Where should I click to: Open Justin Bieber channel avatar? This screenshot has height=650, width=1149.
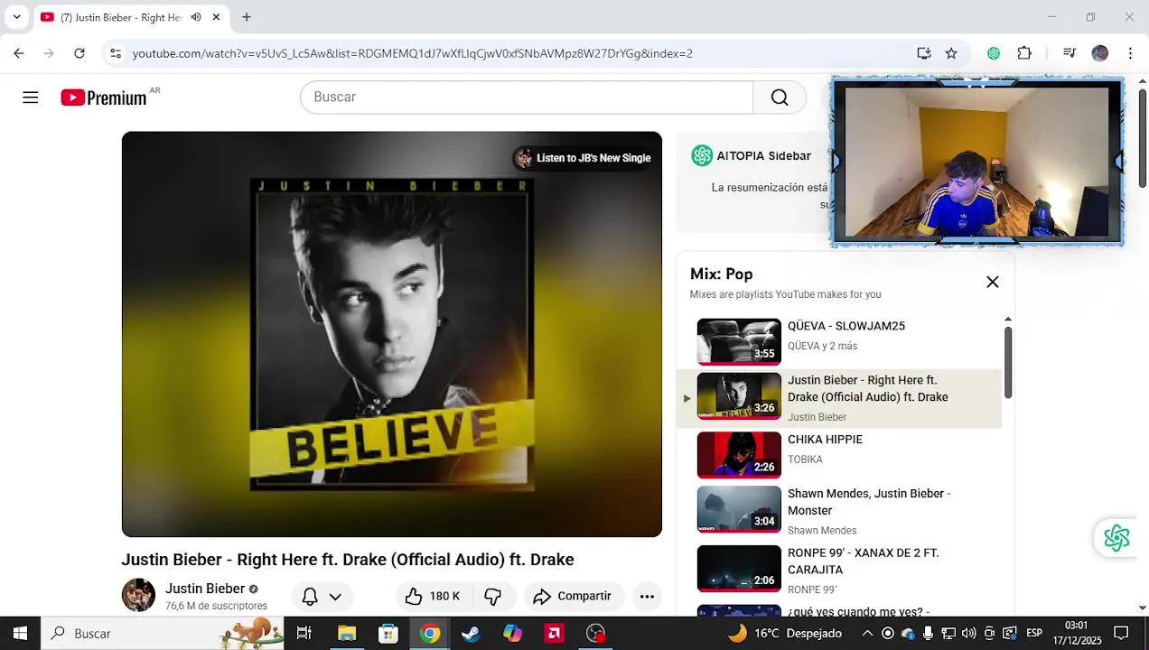138,596
